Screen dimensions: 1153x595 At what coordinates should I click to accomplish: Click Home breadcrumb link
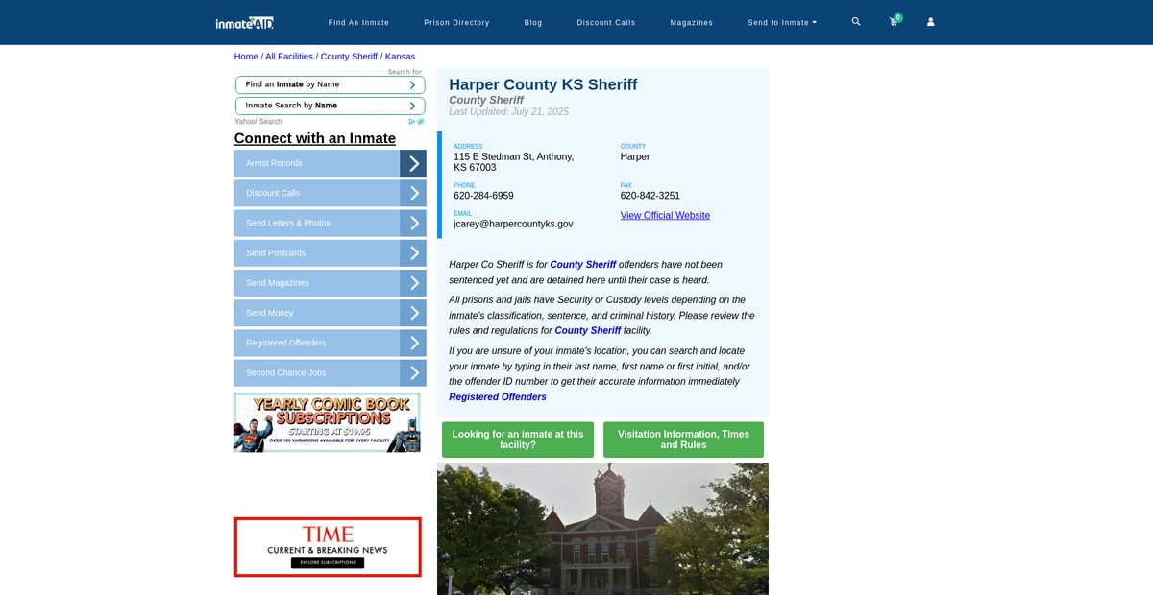coord(246,56)
